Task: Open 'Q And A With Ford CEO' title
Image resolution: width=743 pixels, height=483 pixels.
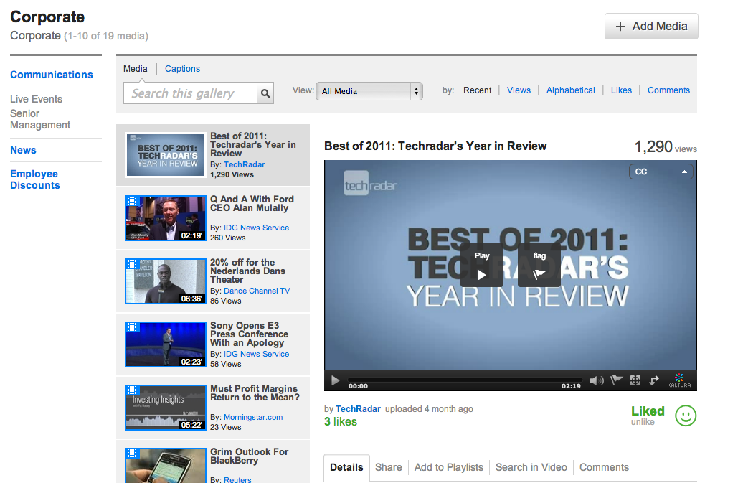Action: tap(252, 204)
